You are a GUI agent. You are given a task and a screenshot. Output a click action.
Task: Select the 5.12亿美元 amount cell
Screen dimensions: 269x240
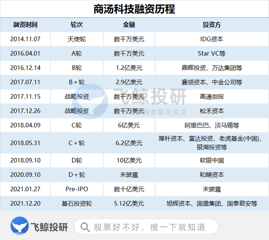pos(129,204)
